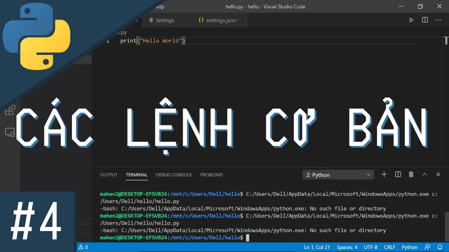Close the terminal panel
Screen dimensions: 449x252
tap(438, 174)
